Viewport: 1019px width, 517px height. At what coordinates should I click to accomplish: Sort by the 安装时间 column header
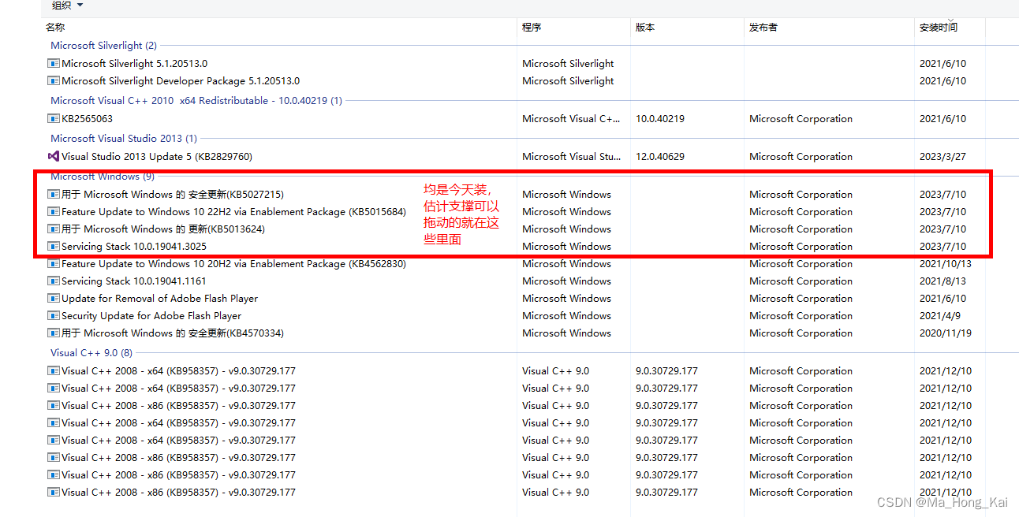coord(939,28)
